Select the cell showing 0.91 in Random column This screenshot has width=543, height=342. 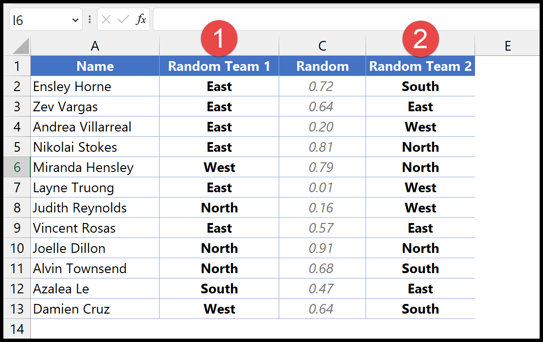(322, 248)
